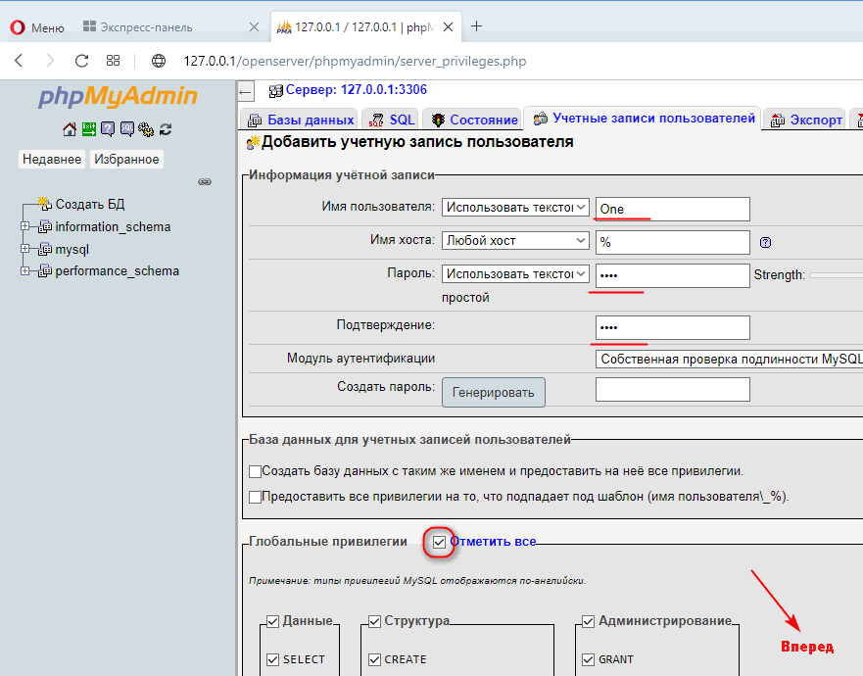
Task: Close the Экспресс-панель tab
Action: (254, 27)
